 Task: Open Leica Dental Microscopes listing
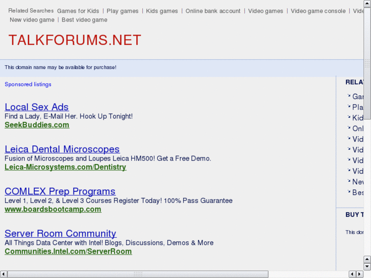pyautogui.click(x=62, y=149)
